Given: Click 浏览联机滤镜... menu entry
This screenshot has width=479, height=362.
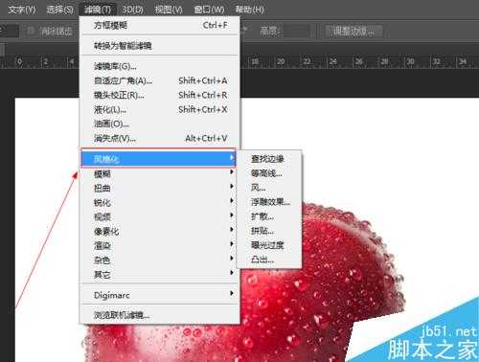Looking at the screenshot, I should pos(160,315).
